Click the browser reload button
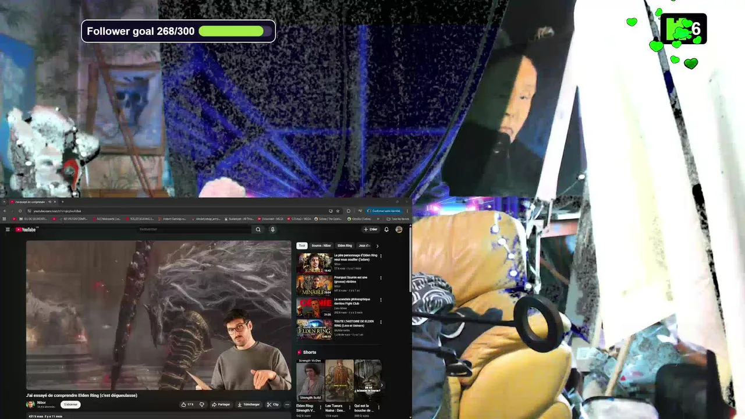The image size is (745, 419). click(20, 211)
